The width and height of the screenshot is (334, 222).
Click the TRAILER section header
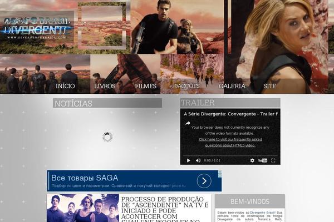(230, 103)
